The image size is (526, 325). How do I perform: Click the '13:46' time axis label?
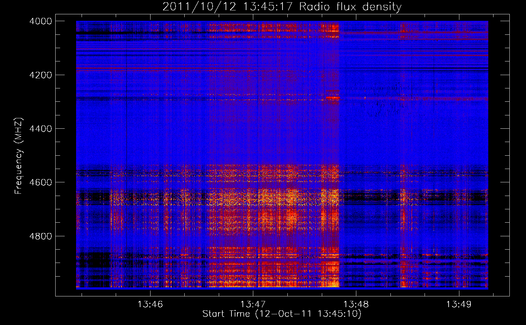150,305
